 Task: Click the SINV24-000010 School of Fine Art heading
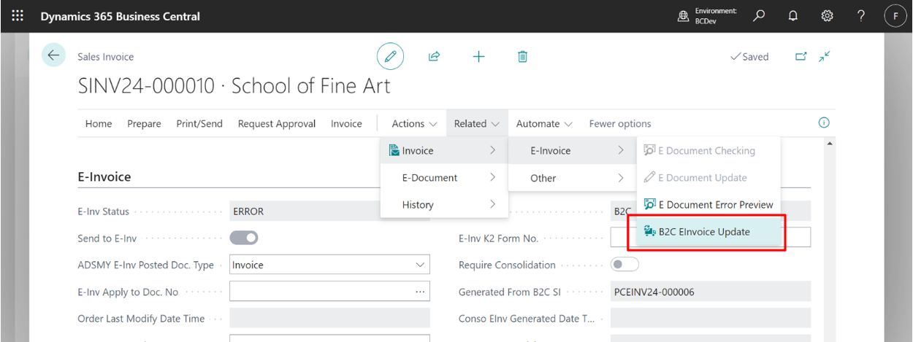point(234,86)
